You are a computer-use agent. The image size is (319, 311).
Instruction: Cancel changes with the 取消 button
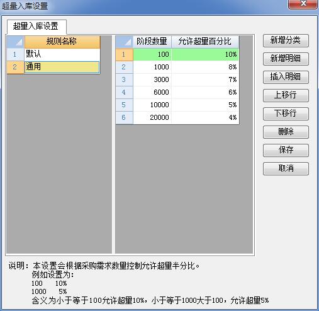pyautogui.click(x=286, y=168)
